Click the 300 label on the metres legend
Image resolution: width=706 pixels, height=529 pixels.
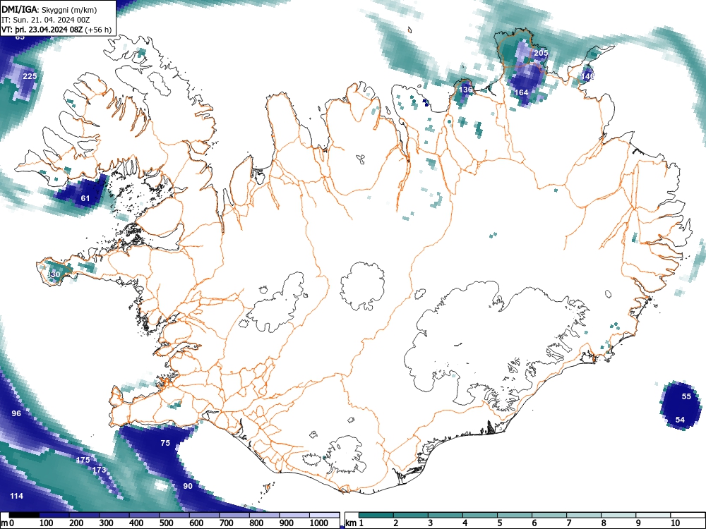[107, 523]
